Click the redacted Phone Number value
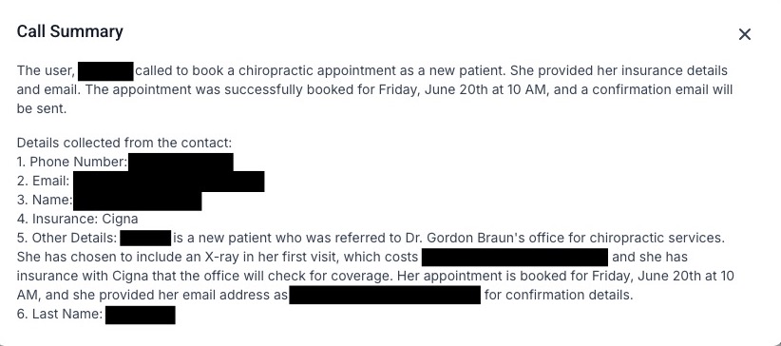The width and height of the screenshot is (781, 346). tap(181, 163)
